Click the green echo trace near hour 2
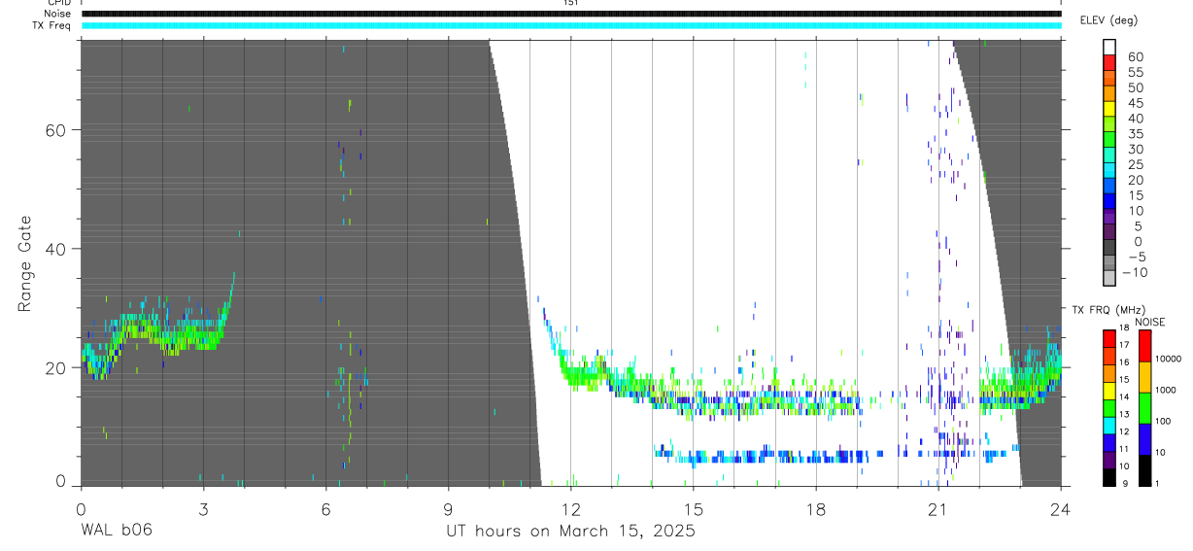The width and height of the screenshot is (1193, 551). click(x=163, y=332)
